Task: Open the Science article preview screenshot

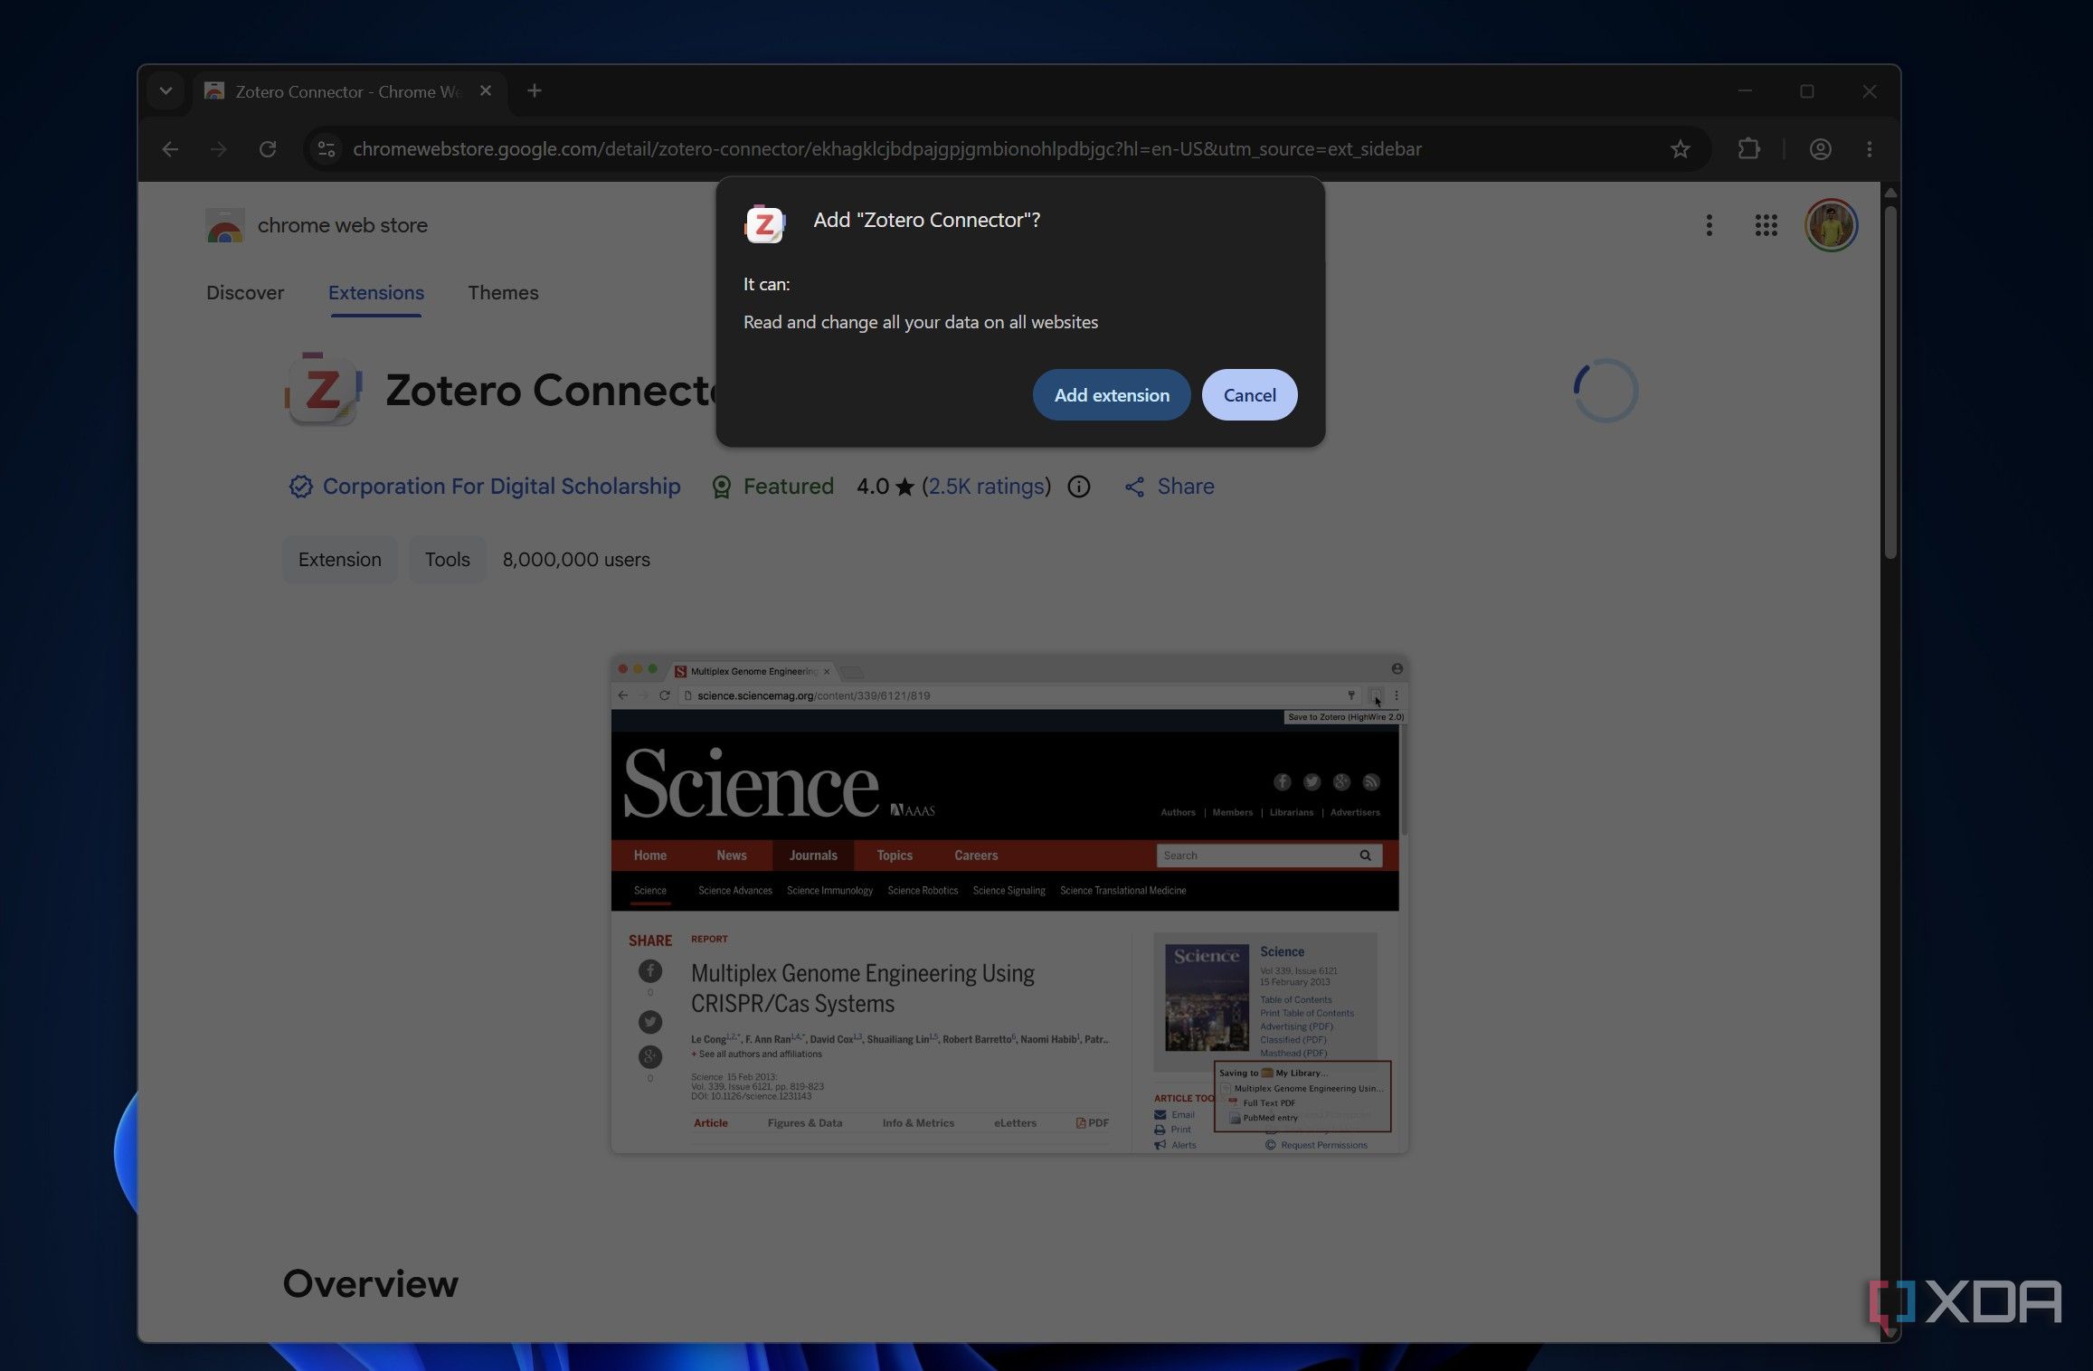Action: pyautogui.click(x=1009, y=904)
